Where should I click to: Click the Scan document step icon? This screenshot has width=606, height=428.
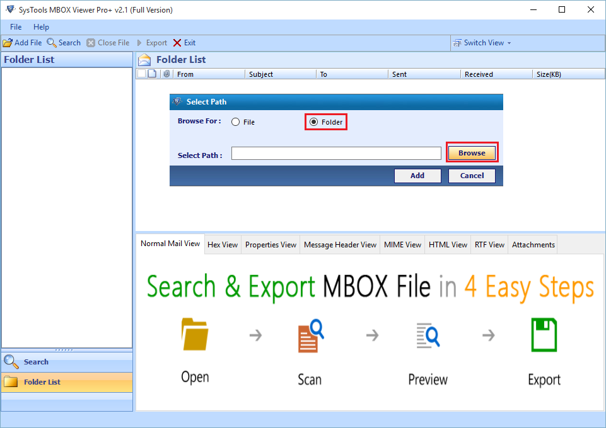pyautogui.click(x=311, y=335)
